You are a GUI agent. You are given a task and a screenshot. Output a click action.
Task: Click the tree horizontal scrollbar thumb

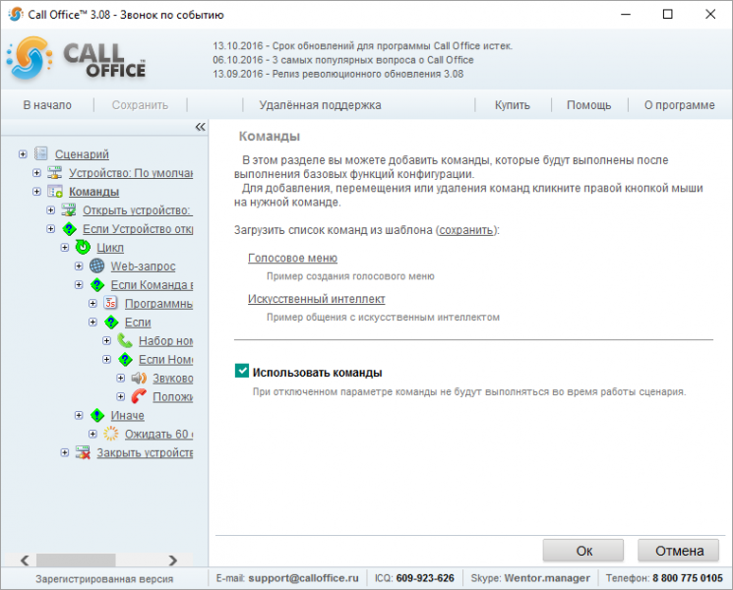(76, 560)
